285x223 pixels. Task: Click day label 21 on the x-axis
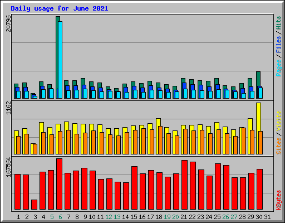[184, 217]
